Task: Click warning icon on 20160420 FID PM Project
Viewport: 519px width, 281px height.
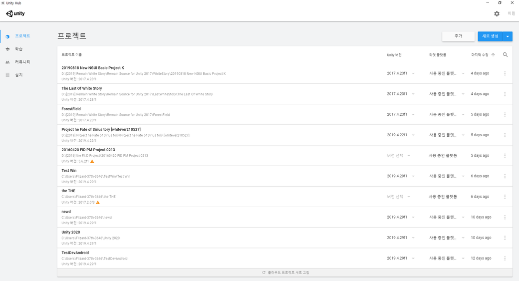Action: tap(92, 162)
